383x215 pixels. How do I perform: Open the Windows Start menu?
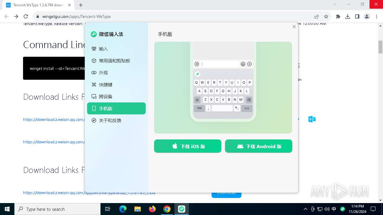[x=7, y=209]
